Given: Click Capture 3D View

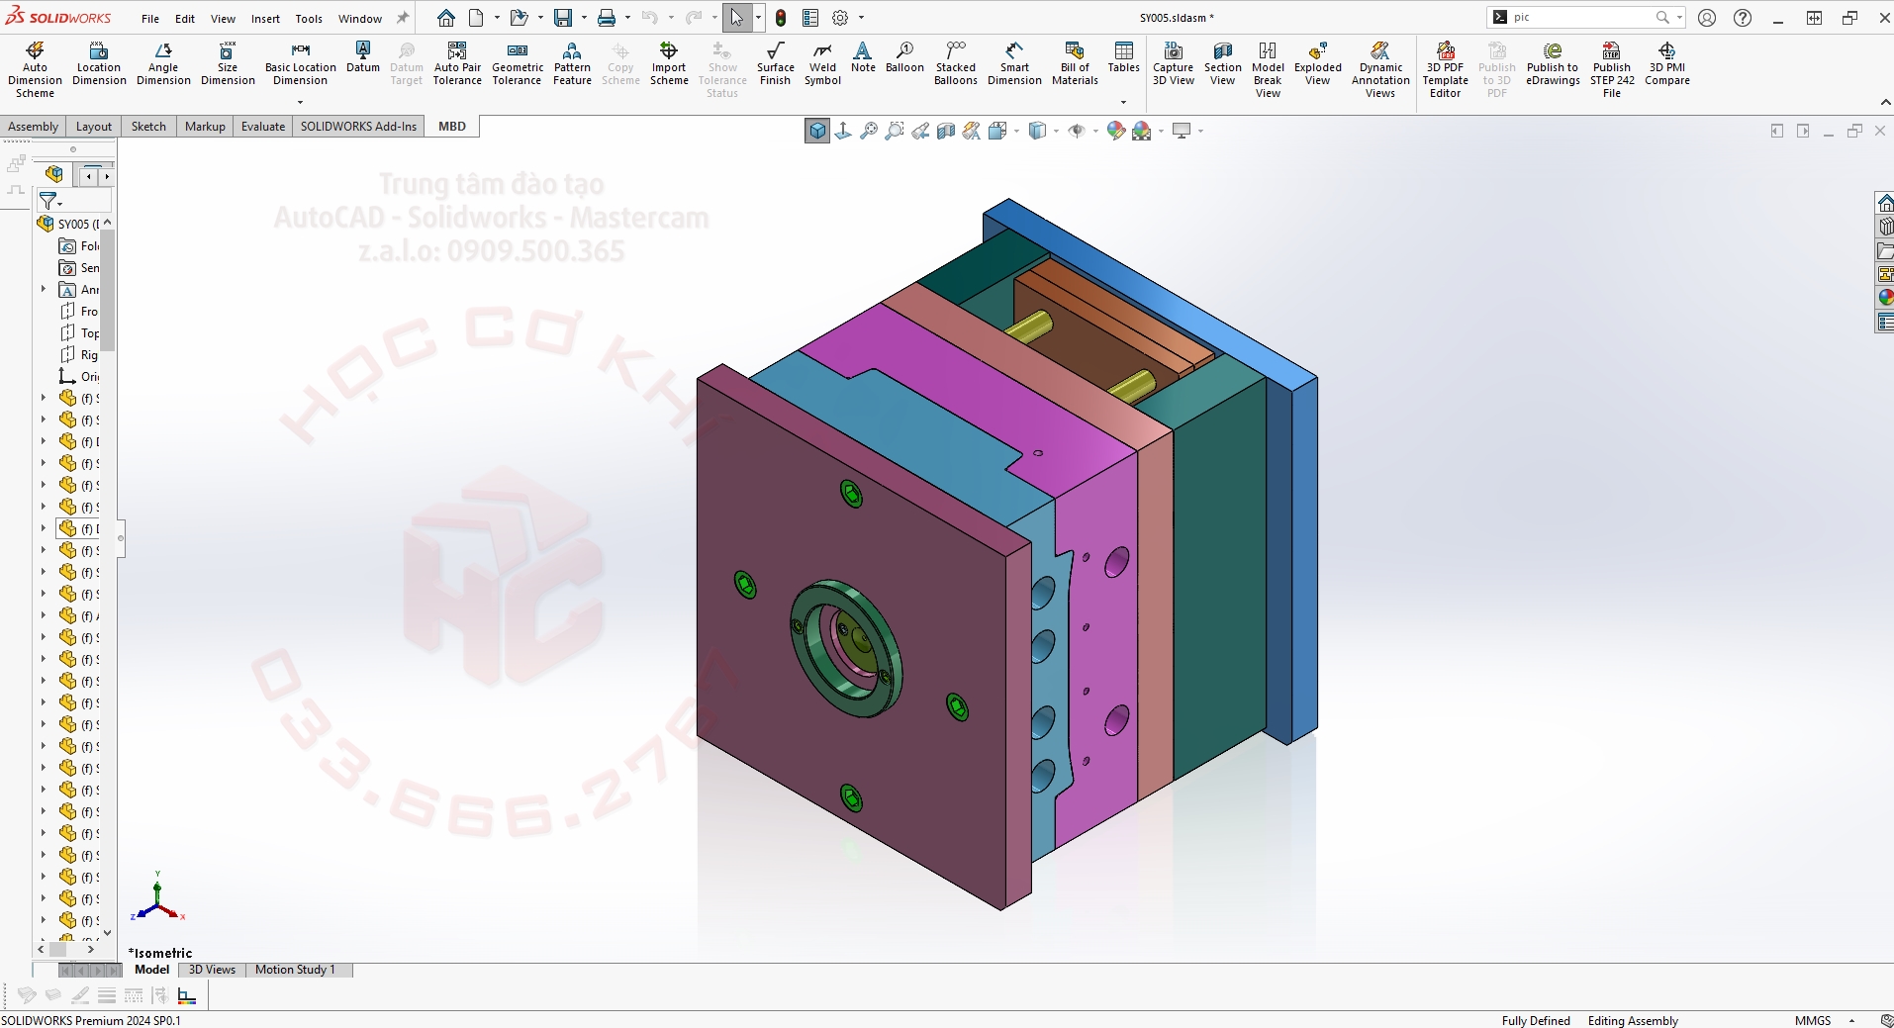Looking at the screenshot, I should click(x=1174, y=63).
